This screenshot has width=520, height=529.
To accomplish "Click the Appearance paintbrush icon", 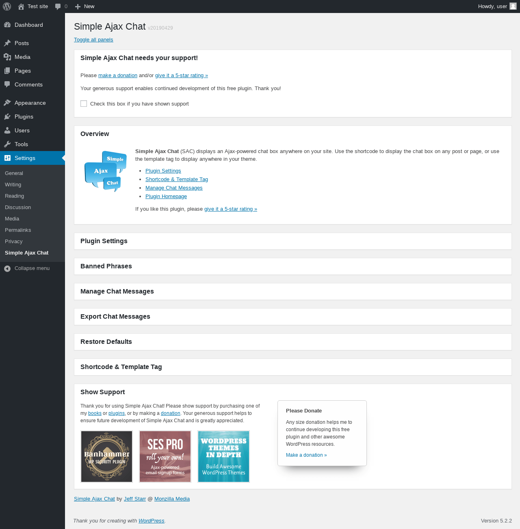I will click(7, 103).
